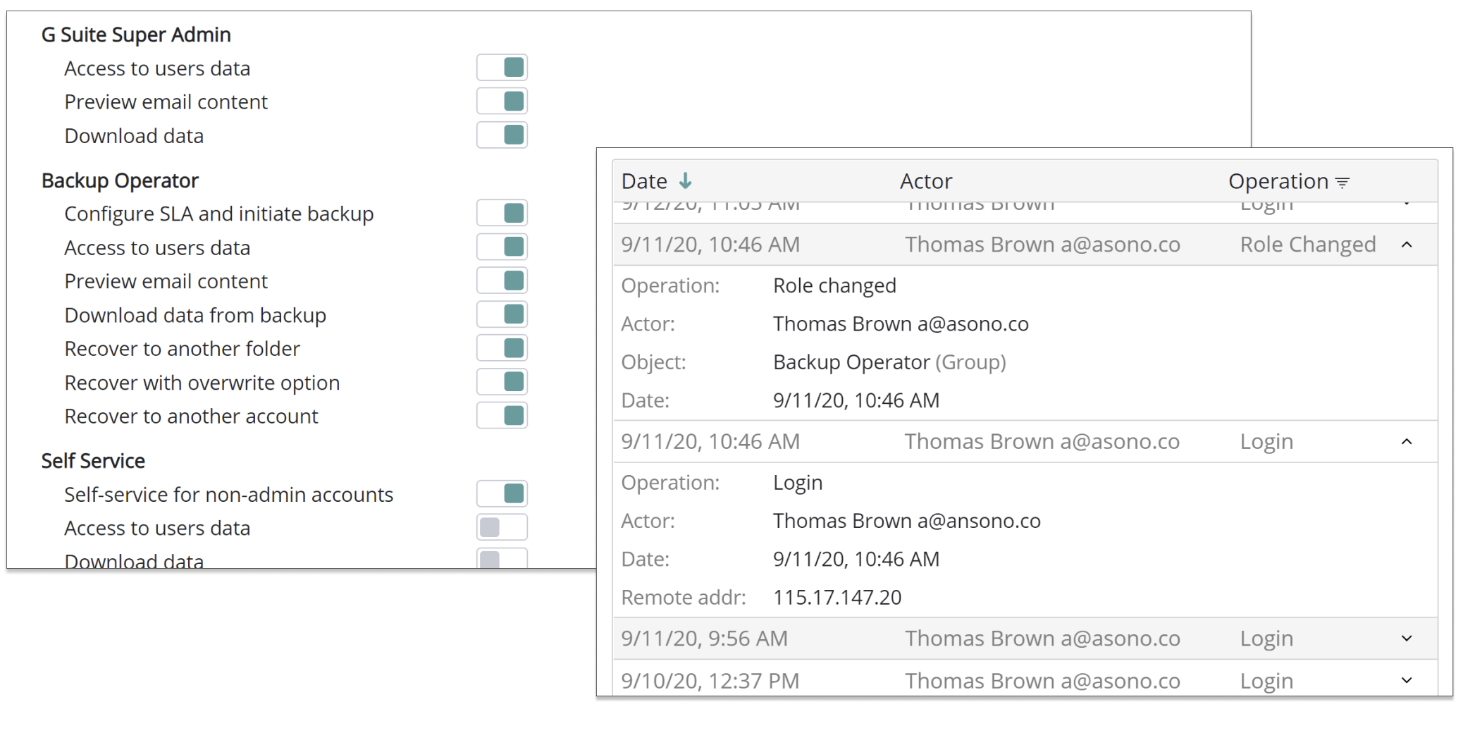Disable G Suite Super Admin Access to users data

[502, 68]
